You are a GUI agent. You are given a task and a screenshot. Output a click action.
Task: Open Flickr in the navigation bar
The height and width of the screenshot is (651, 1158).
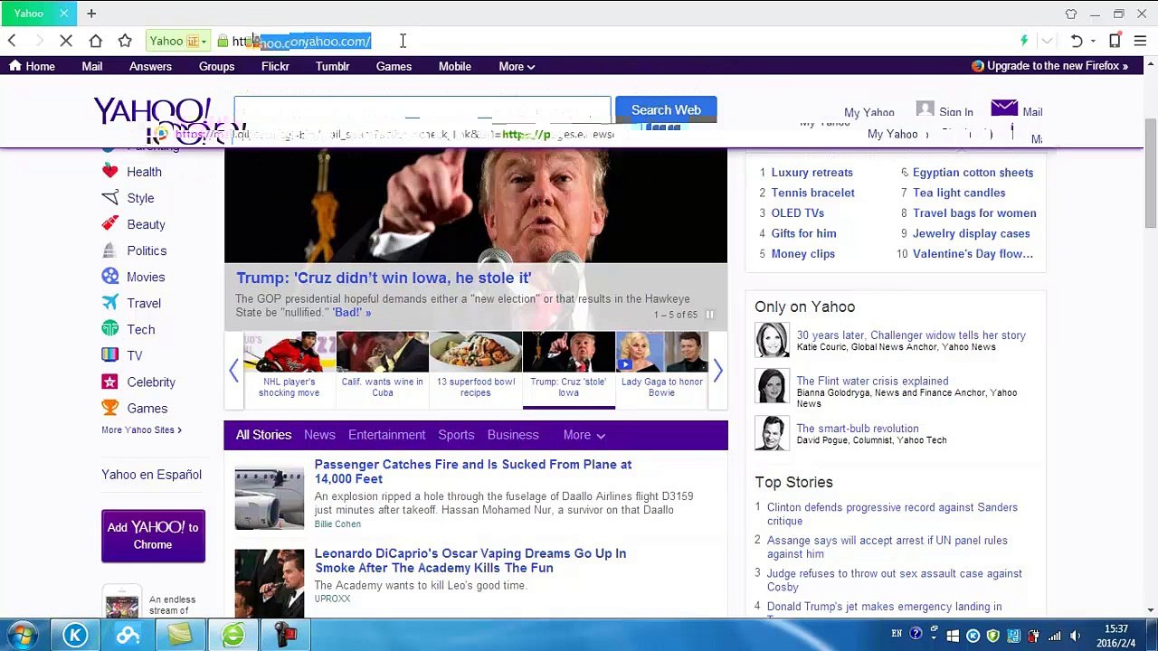275,66
